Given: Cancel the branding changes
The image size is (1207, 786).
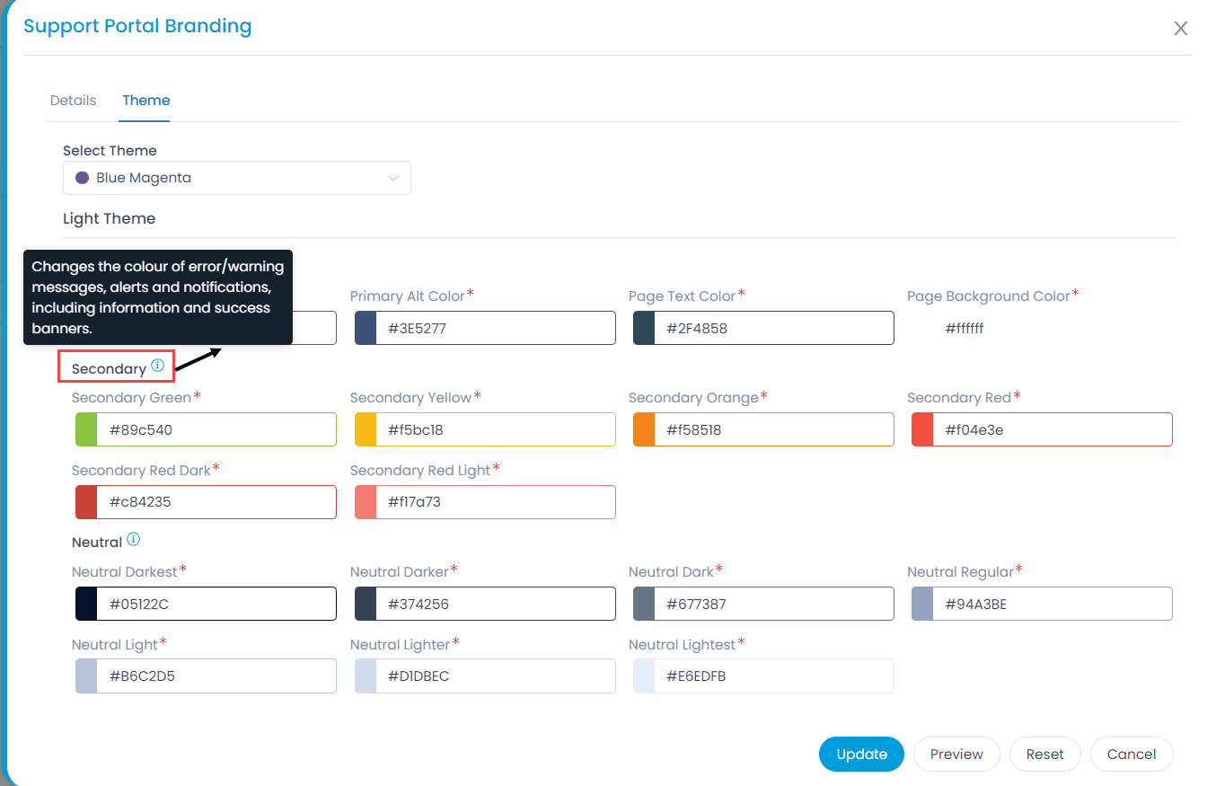Looking at the screenshot, I should (x=1131, y=755).
